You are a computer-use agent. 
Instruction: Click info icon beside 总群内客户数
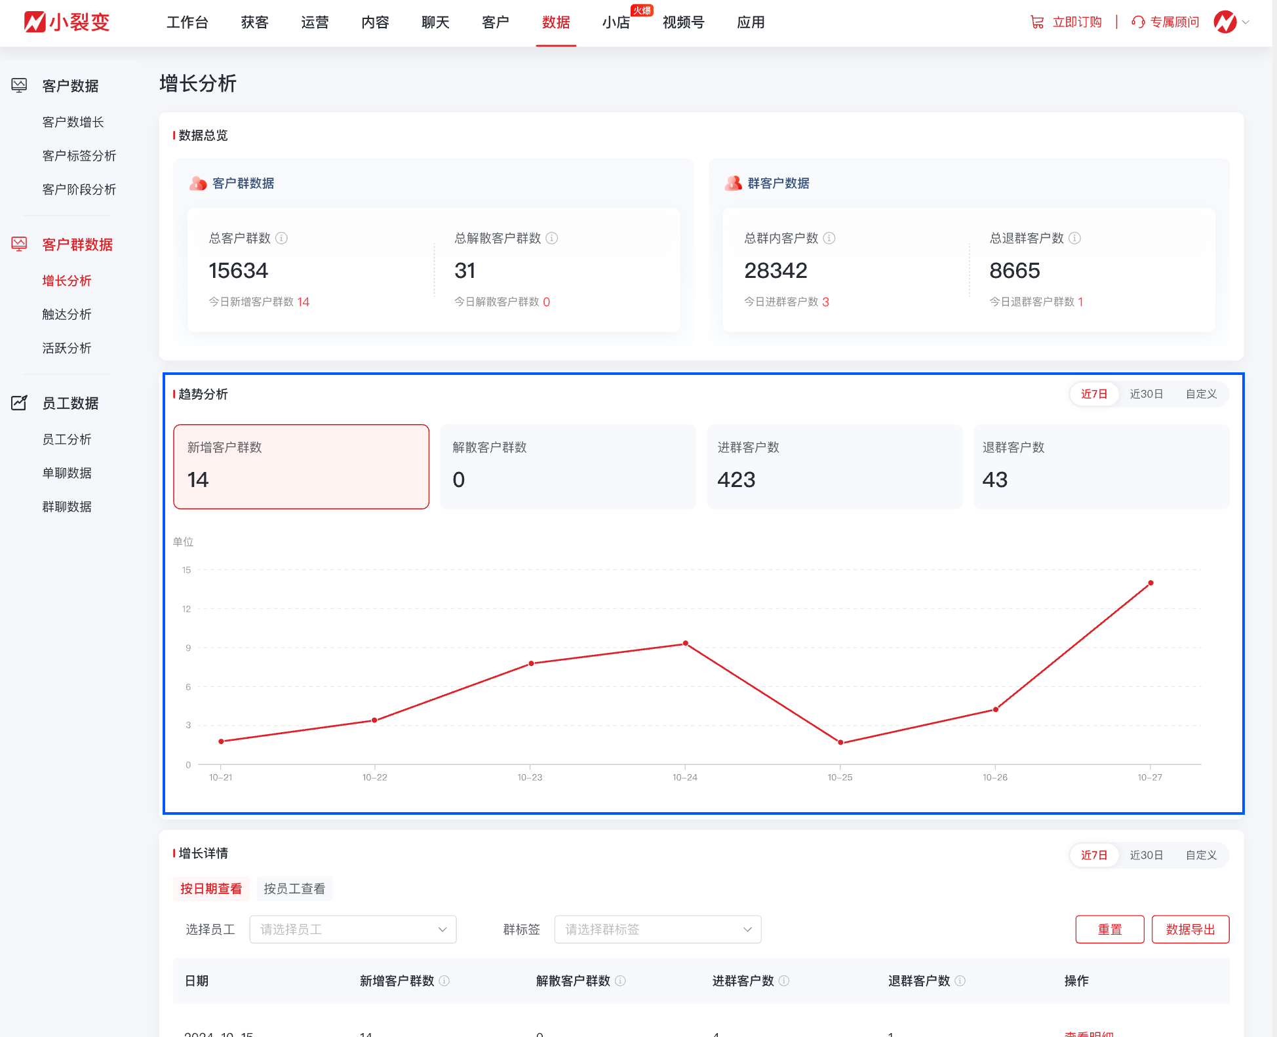tap(829, 238)
